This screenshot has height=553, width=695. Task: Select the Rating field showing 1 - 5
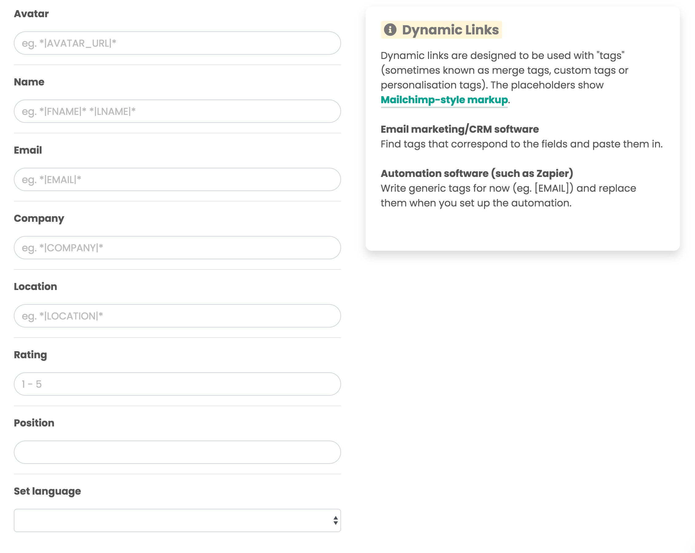click(177, 384)
